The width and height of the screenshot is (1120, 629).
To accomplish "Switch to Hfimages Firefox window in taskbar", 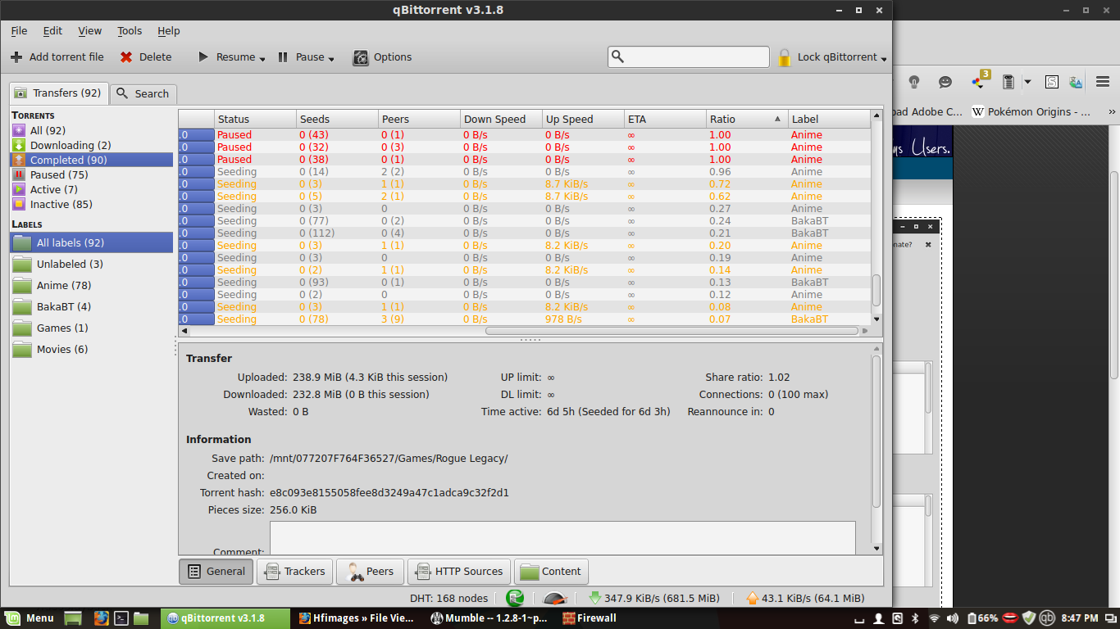I will coord(357,618).
